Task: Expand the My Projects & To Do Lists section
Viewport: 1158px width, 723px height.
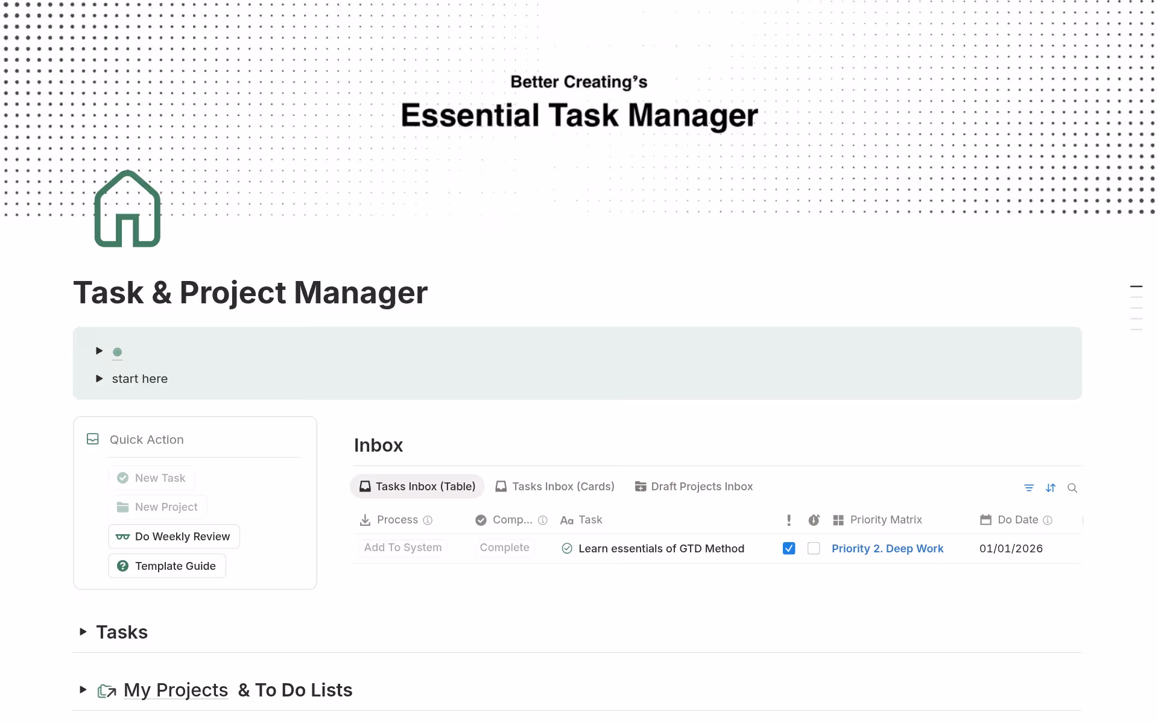Action: pyautogui.click(x=83, y=690)
